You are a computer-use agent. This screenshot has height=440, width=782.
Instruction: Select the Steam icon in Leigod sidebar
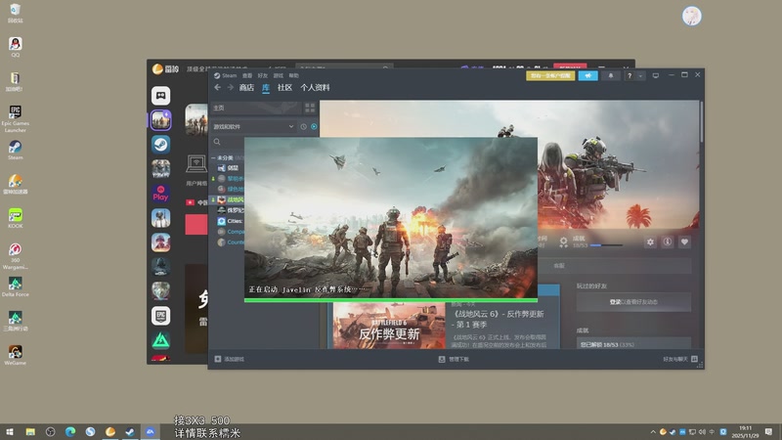click(160, 145)
